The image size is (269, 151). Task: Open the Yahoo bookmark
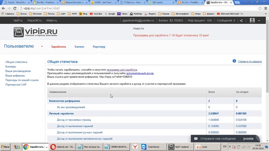coord(122,14)
